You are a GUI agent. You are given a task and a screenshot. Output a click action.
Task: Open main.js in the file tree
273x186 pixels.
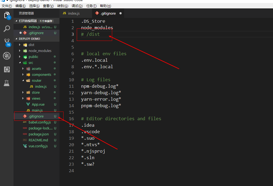(x=36, y=110)
